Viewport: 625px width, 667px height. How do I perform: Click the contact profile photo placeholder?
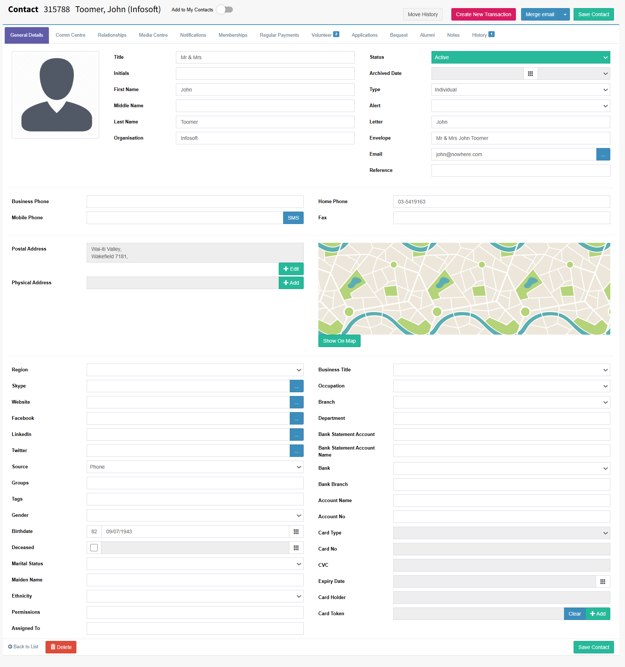(55, 95)
